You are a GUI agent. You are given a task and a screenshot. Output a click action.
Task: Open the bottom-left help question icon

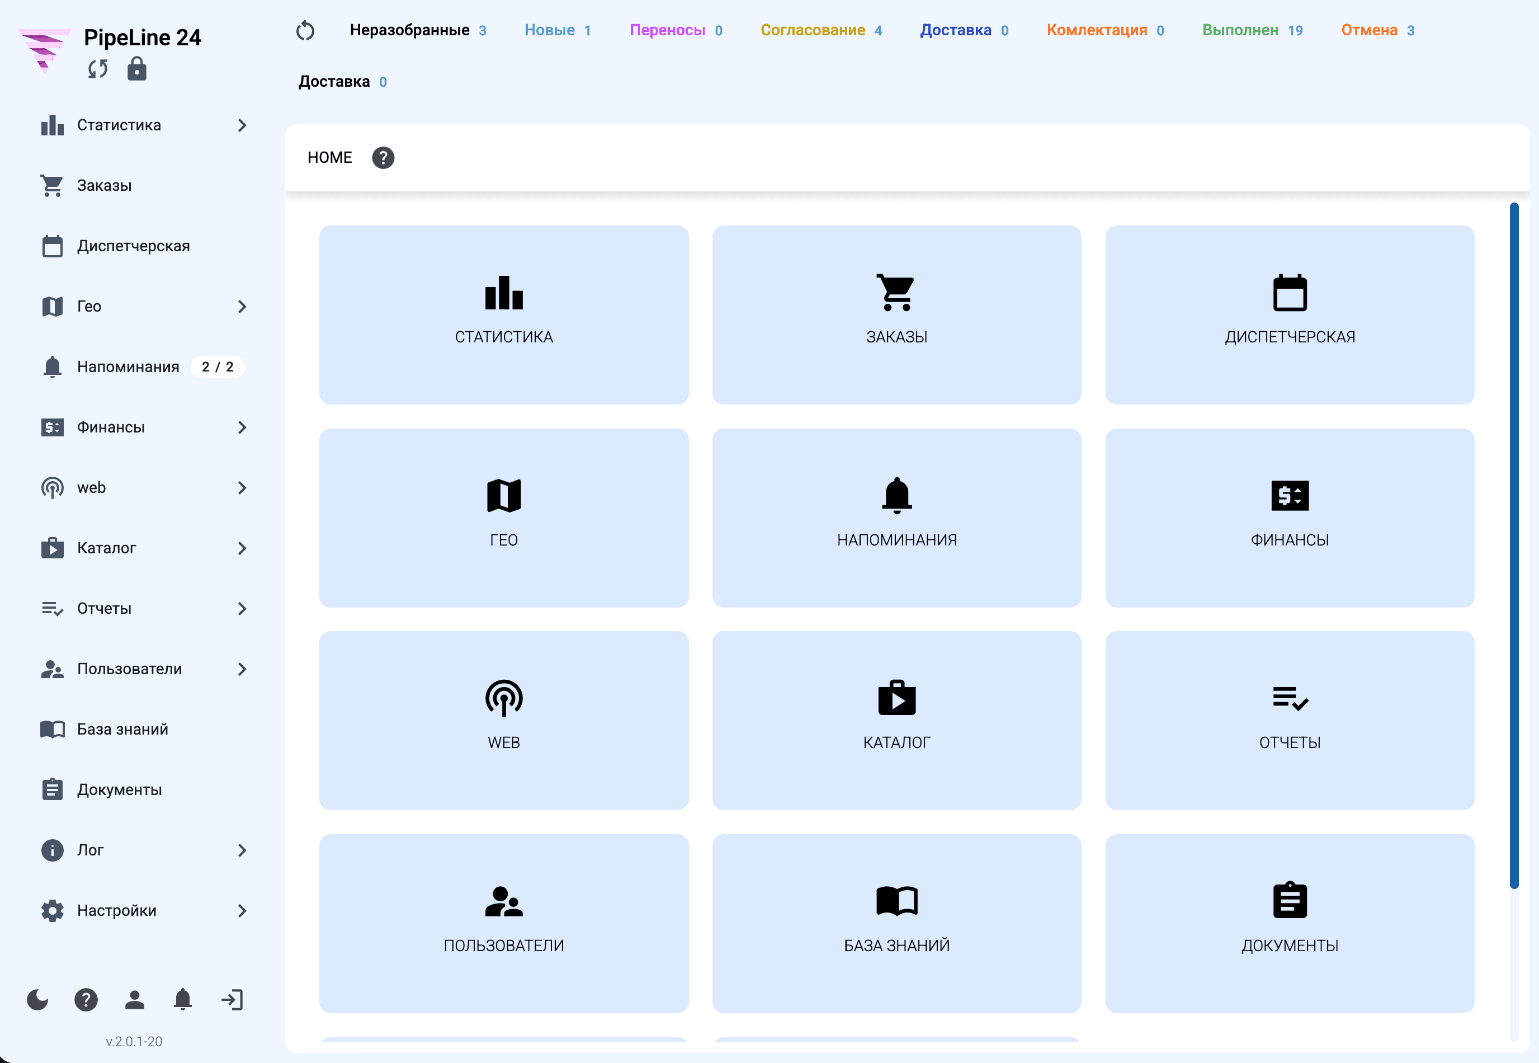coord(86,1000)
